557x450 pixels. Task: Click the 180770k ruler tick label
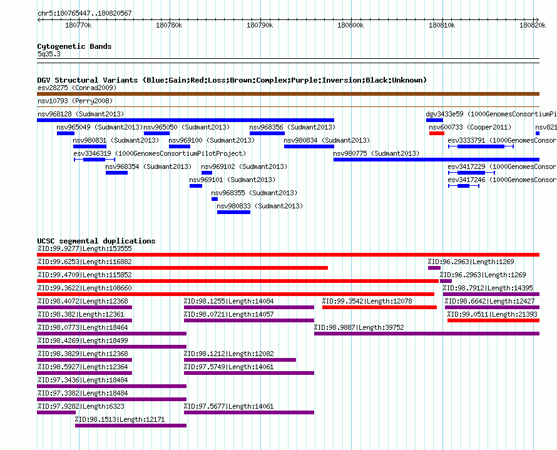pyautogui.click(x=78, y=25)
